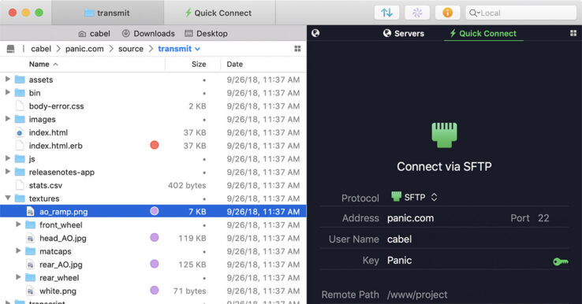Go to the cabel home favorite
The image size is (582, 304).
[95, 33]
